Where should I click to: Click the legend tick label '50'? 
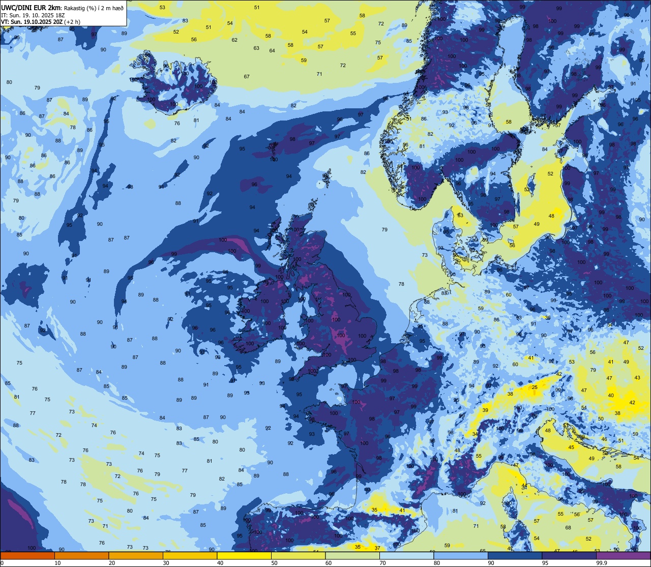coord(274,563)
